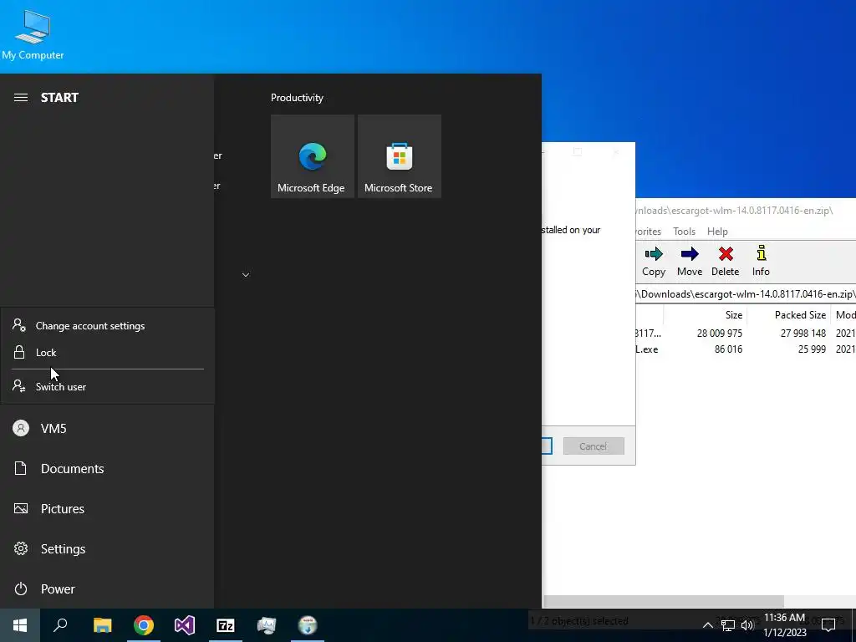856x642 pixels.
Task: Click Copy in 7-Zip toolbar
Action: (x=654, y=262)
